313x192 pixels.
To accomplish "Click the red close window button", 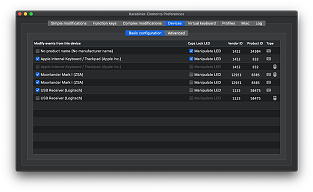I will coord(20,14).
